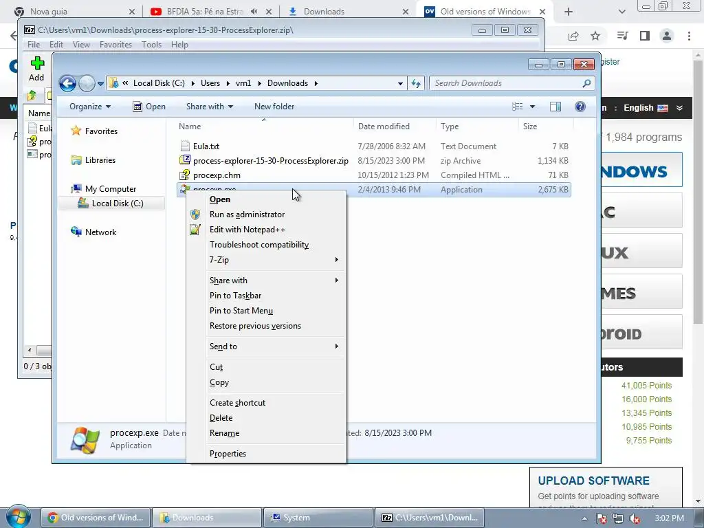Screen dimensions: 704x528
Task: Click the Windows Start button
Action: [19, 517]
